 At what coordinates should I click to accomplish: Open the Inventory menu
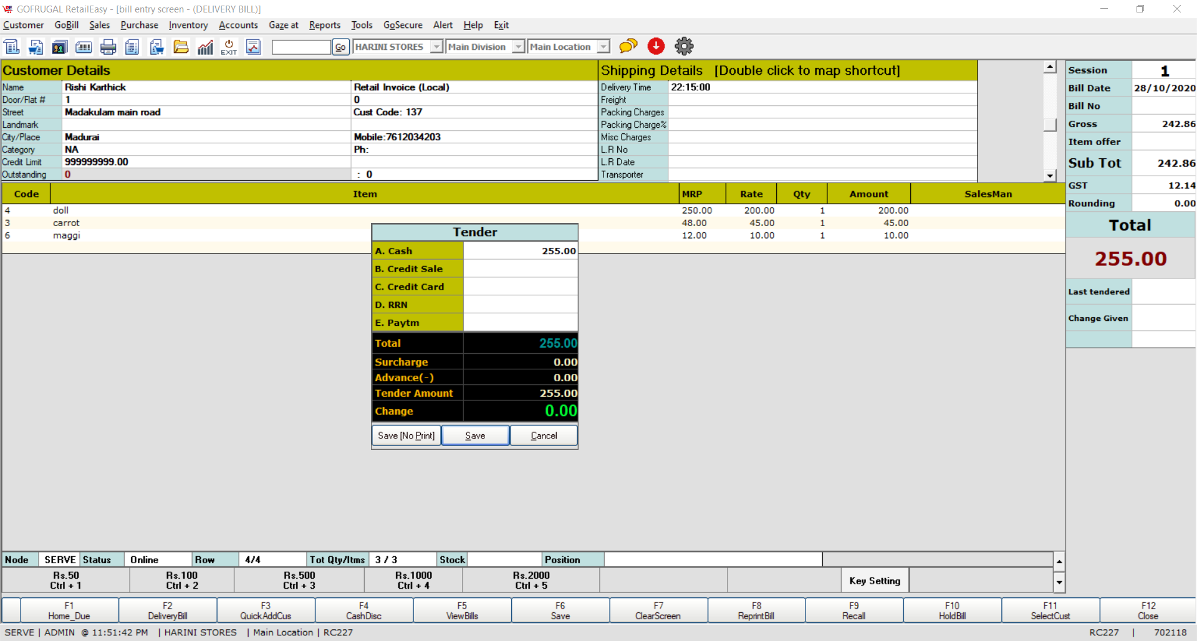[188, 25]
